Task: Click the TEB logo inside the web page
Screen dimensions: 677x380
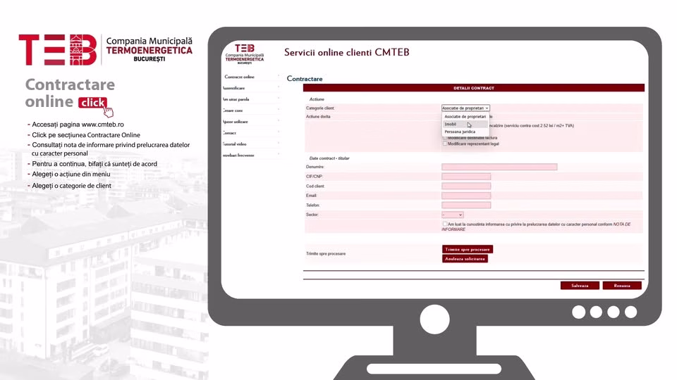Action: coord(245,54)
